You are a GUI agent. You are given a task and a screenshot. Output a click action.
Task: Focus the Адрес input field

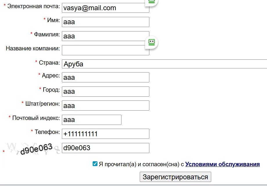click(x=105, y=77)
